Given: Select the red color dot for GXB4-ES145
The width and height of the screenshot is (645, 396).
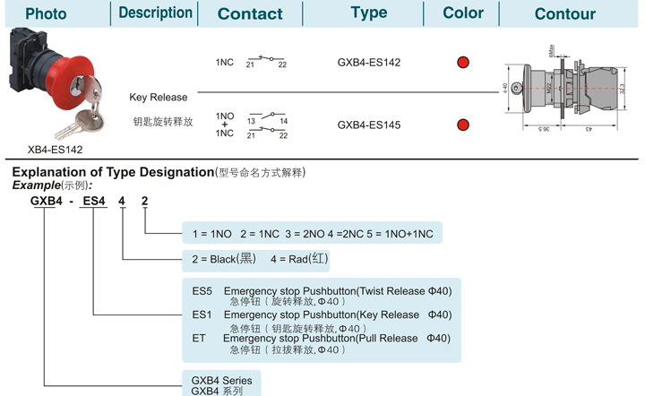Looking at the screenshot, I should tap(463, 125).
